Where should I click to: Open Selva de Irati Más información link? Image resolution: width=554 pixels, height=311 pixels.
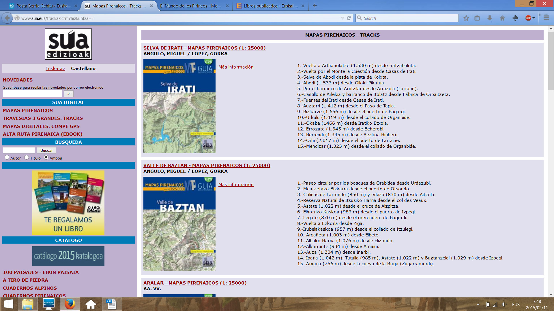pyautogui.click(x=236, y=67)
